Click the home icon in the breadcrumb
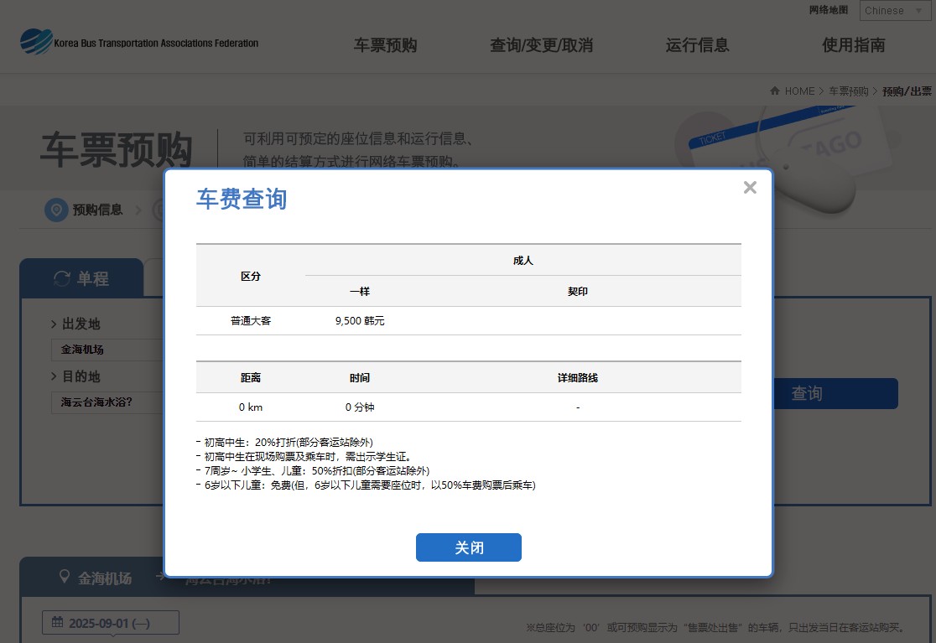The image size is (936, 643). [x=776, y=91]
